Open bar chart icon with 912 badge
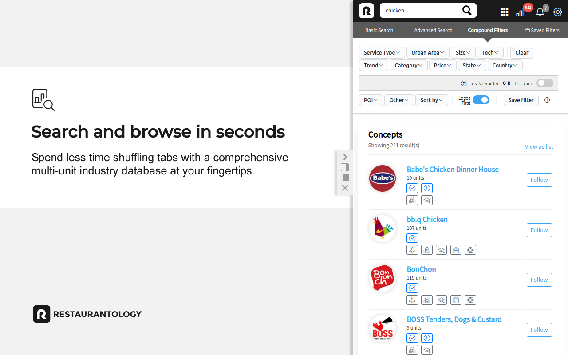 pyautogui.click(x=521, y=12)
